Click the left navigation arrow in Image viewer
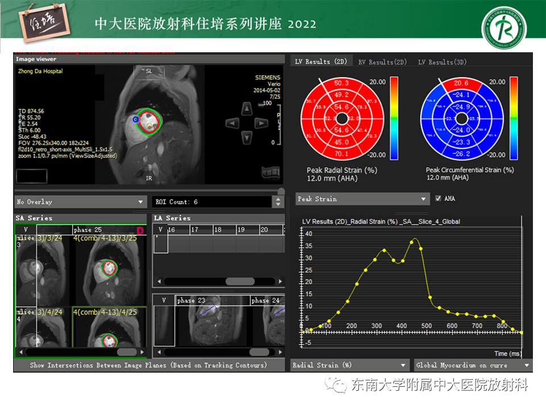The image size is (546, 409). pos(232,123)
